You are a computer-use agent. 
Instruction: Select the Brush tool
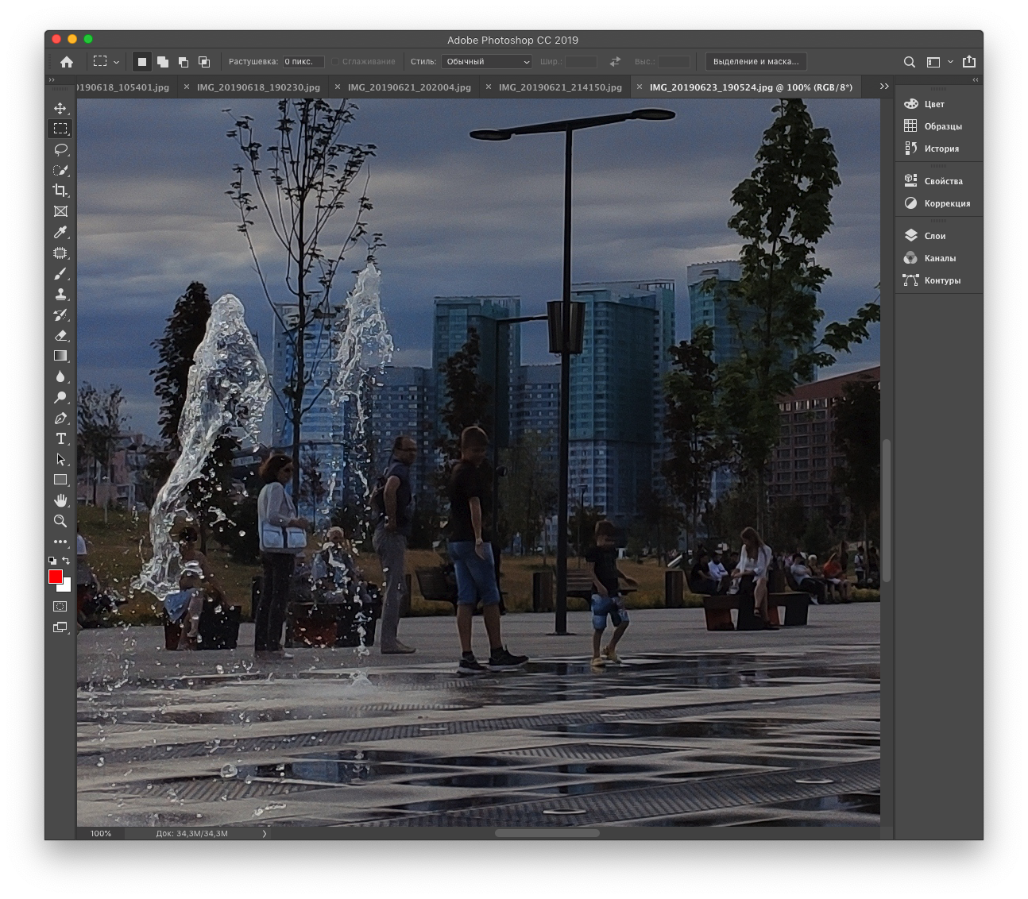coord(60,274)
